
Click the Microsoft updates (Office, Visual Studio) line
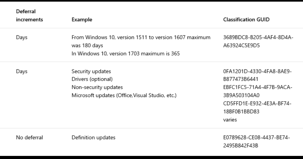[x=124, y=95]
